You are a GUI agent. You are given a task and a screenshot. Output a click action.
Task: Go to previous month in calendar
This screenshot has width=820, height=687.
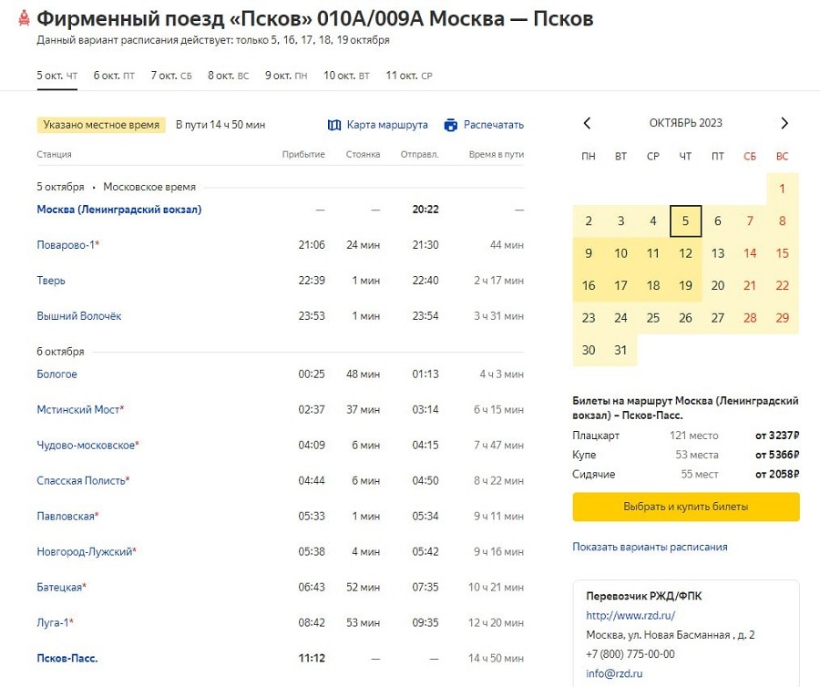coord(588,123)
